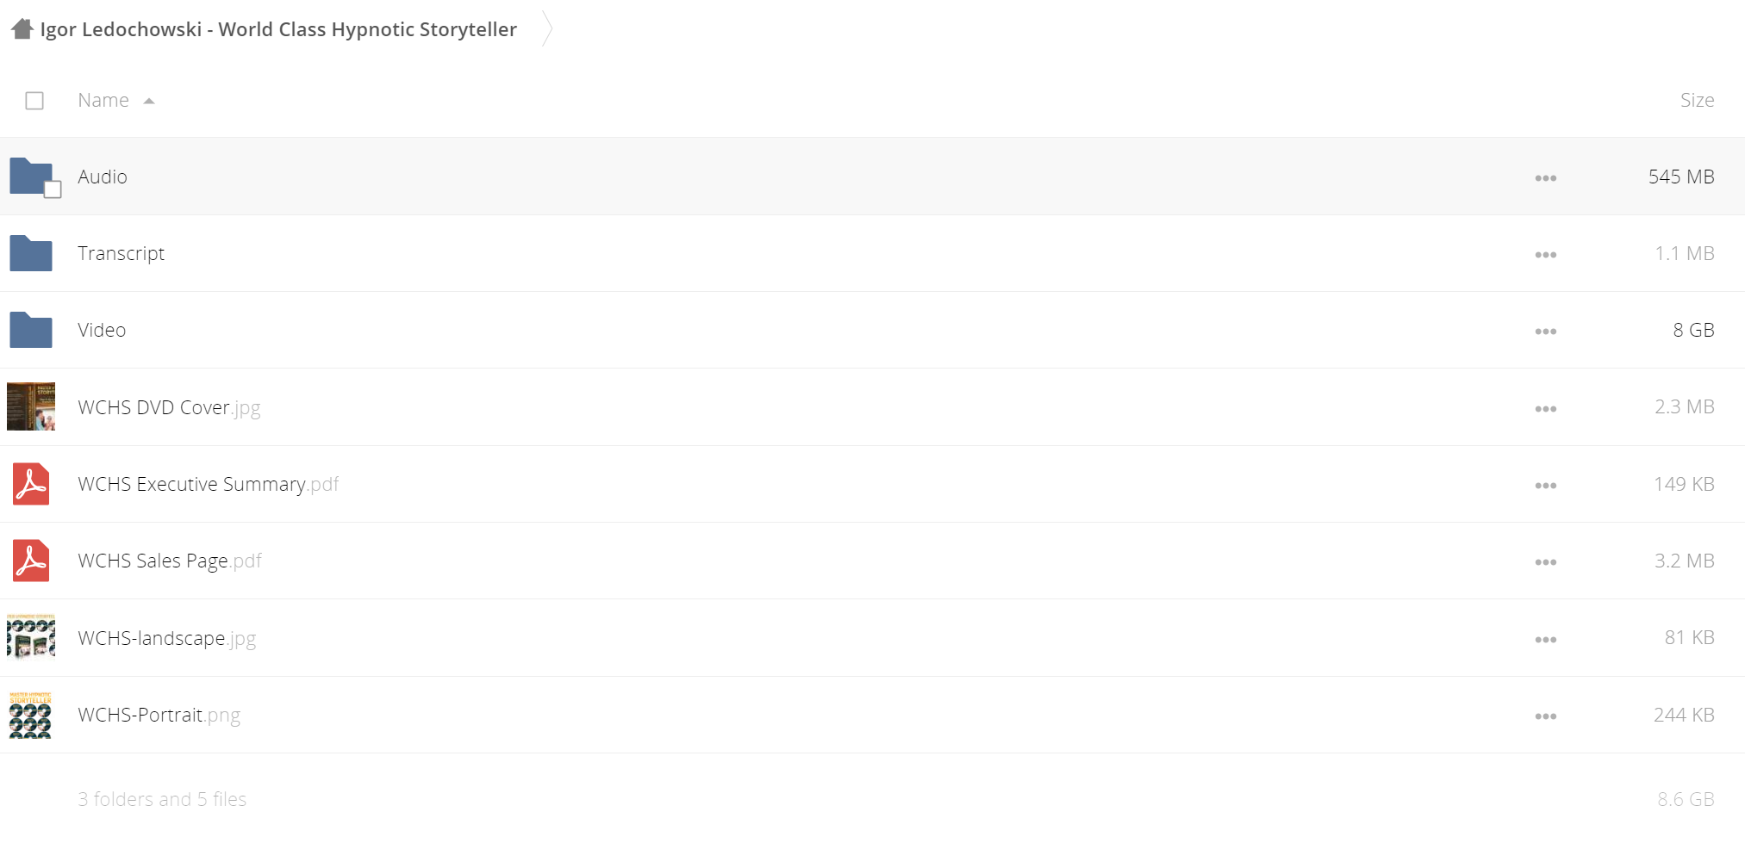Tick the select-all checkbox

(x=34, y=101)
